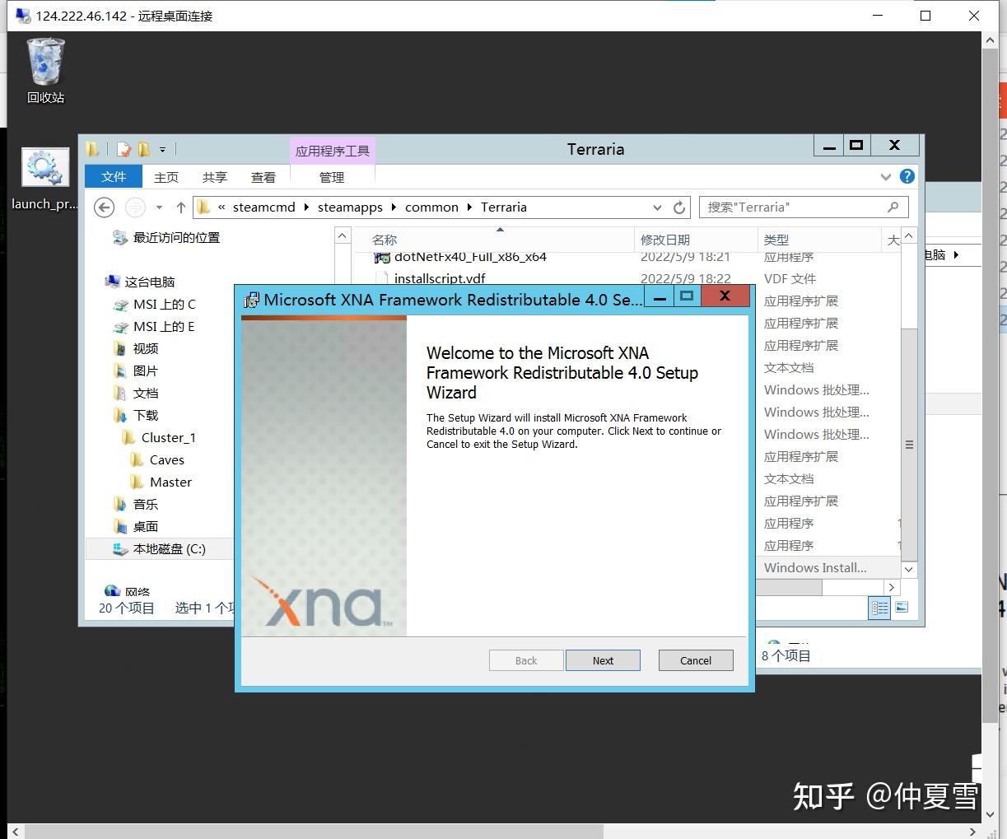Select the launch_pr batch file desktop icon

[44, 179]
